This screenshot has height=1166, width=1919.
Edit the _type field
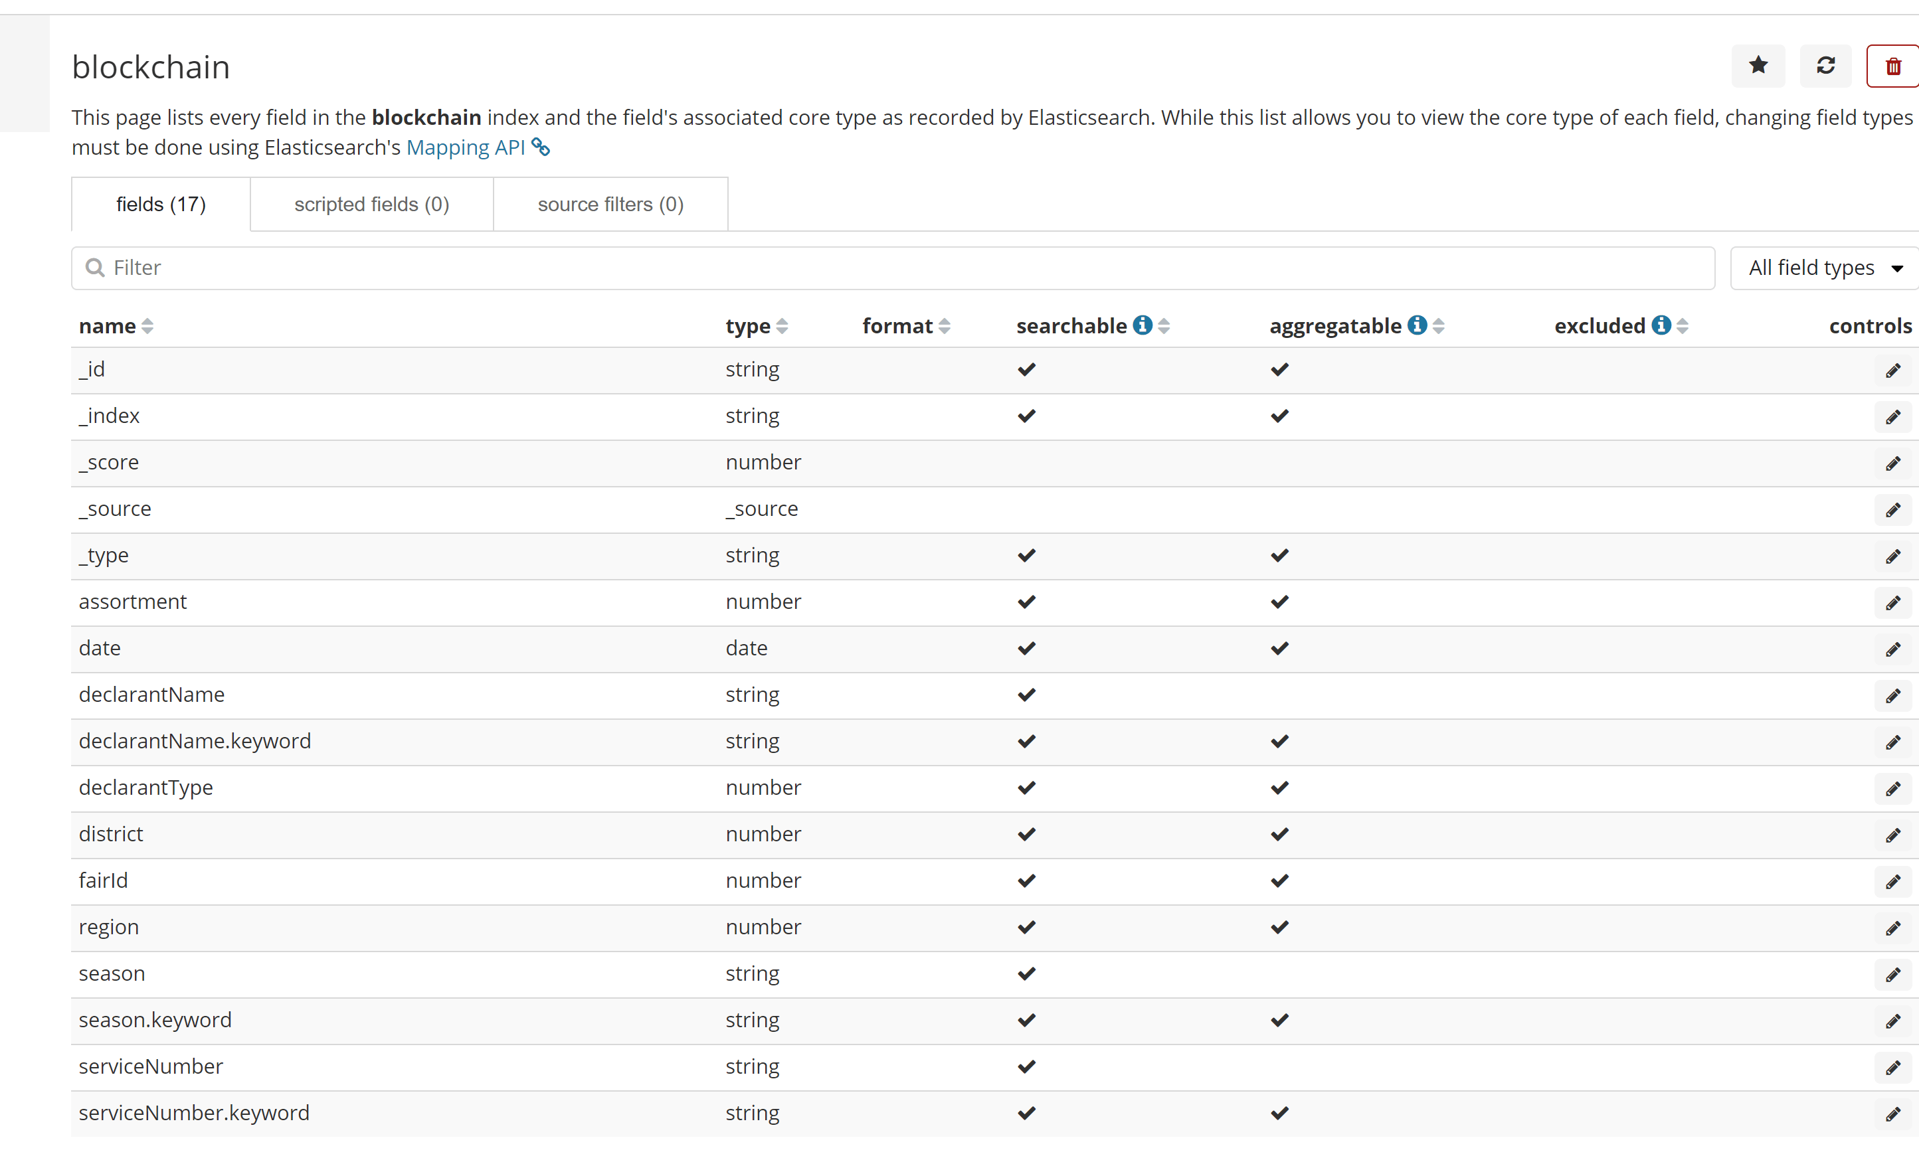1892,556
